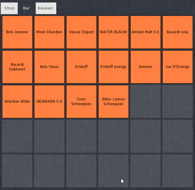Pick Bols Vieux from the products
195x190 pixels.
(49, 67)
